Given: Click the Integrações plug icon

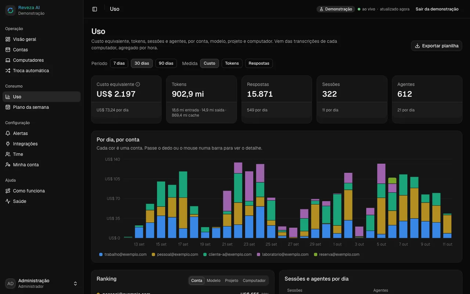Looking at the screenshot, I should (x=8, y=144).
